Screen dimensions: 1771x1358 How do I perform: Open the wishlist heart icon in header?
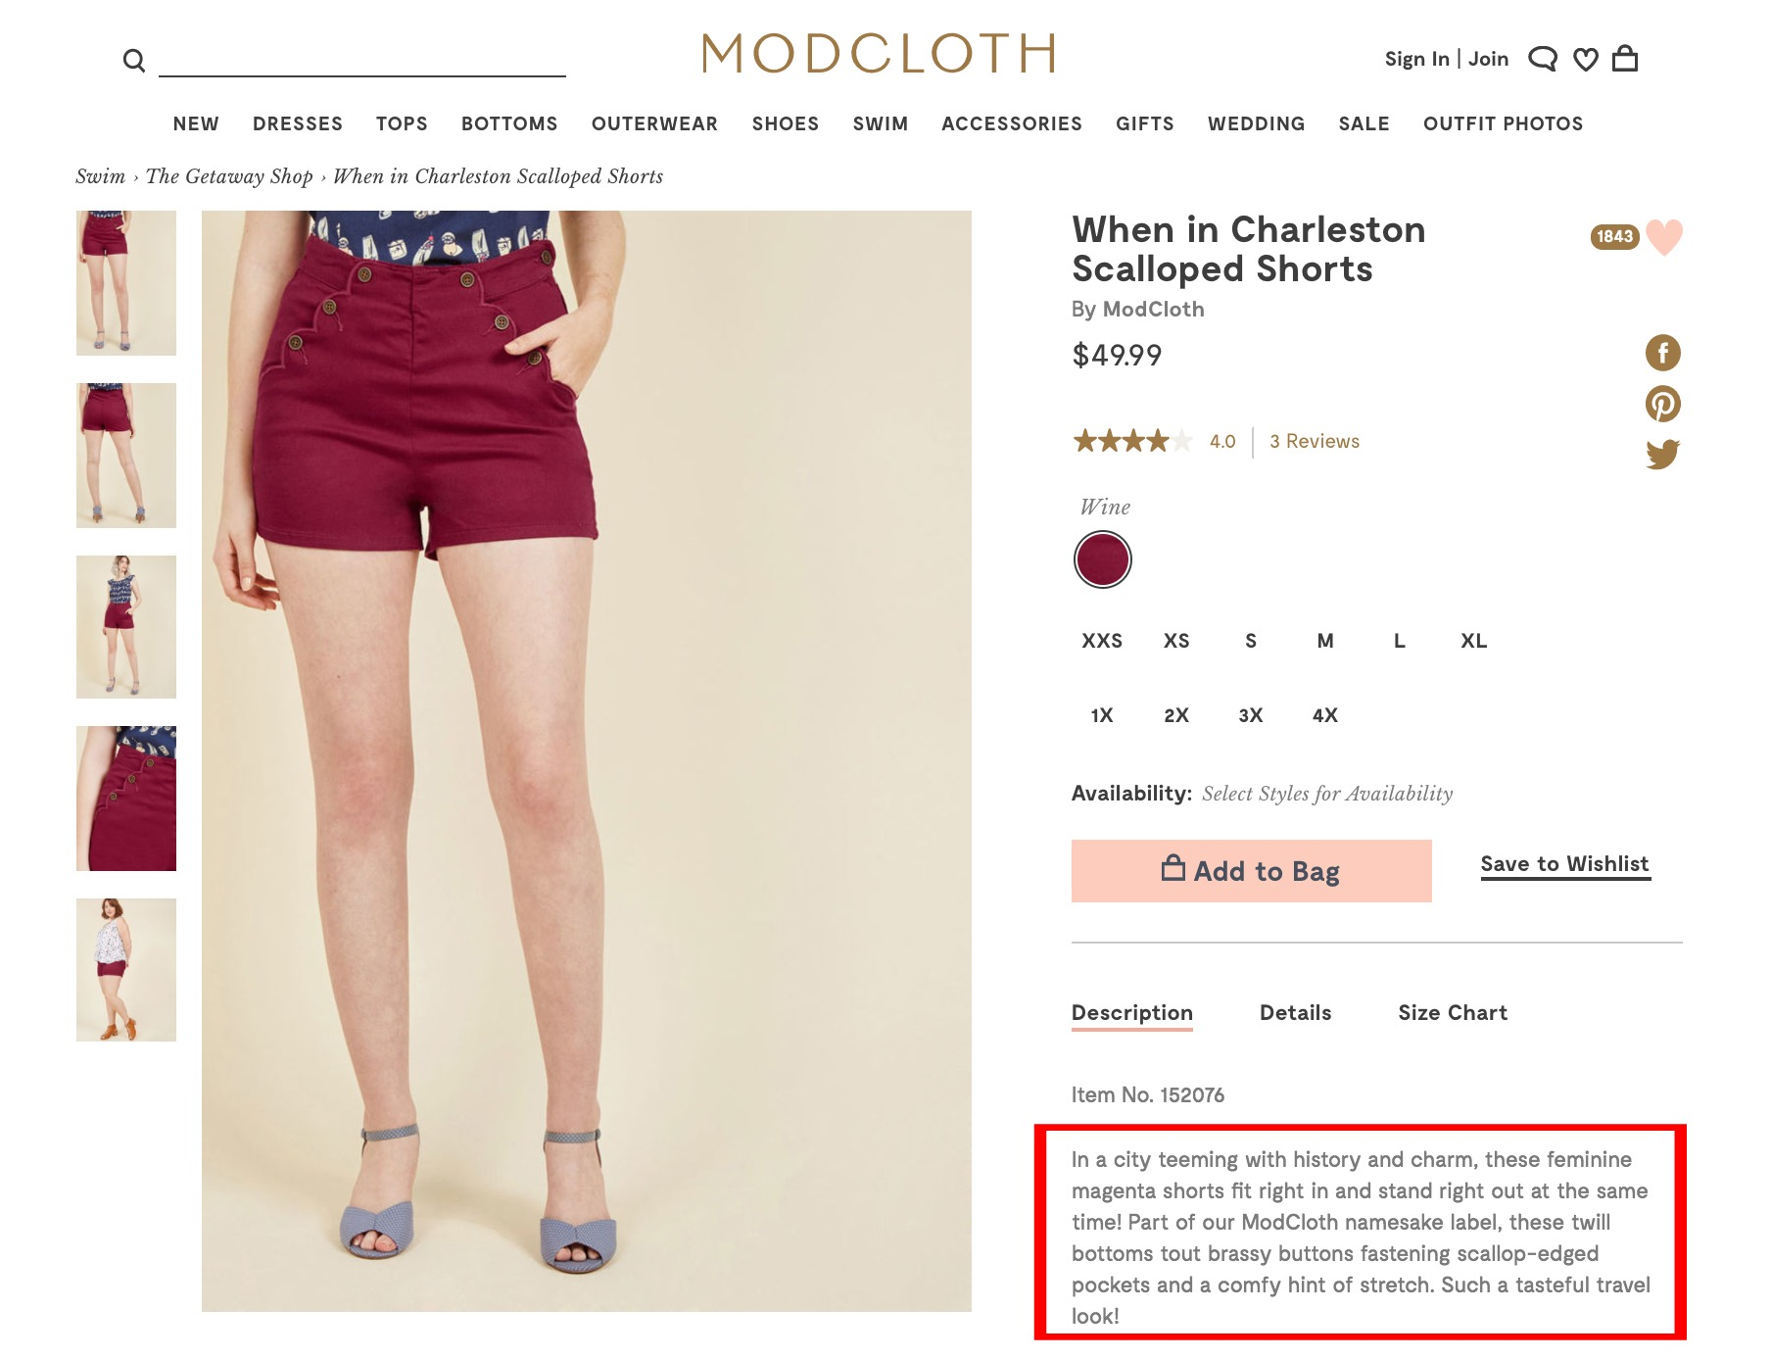pos(1586,60)
